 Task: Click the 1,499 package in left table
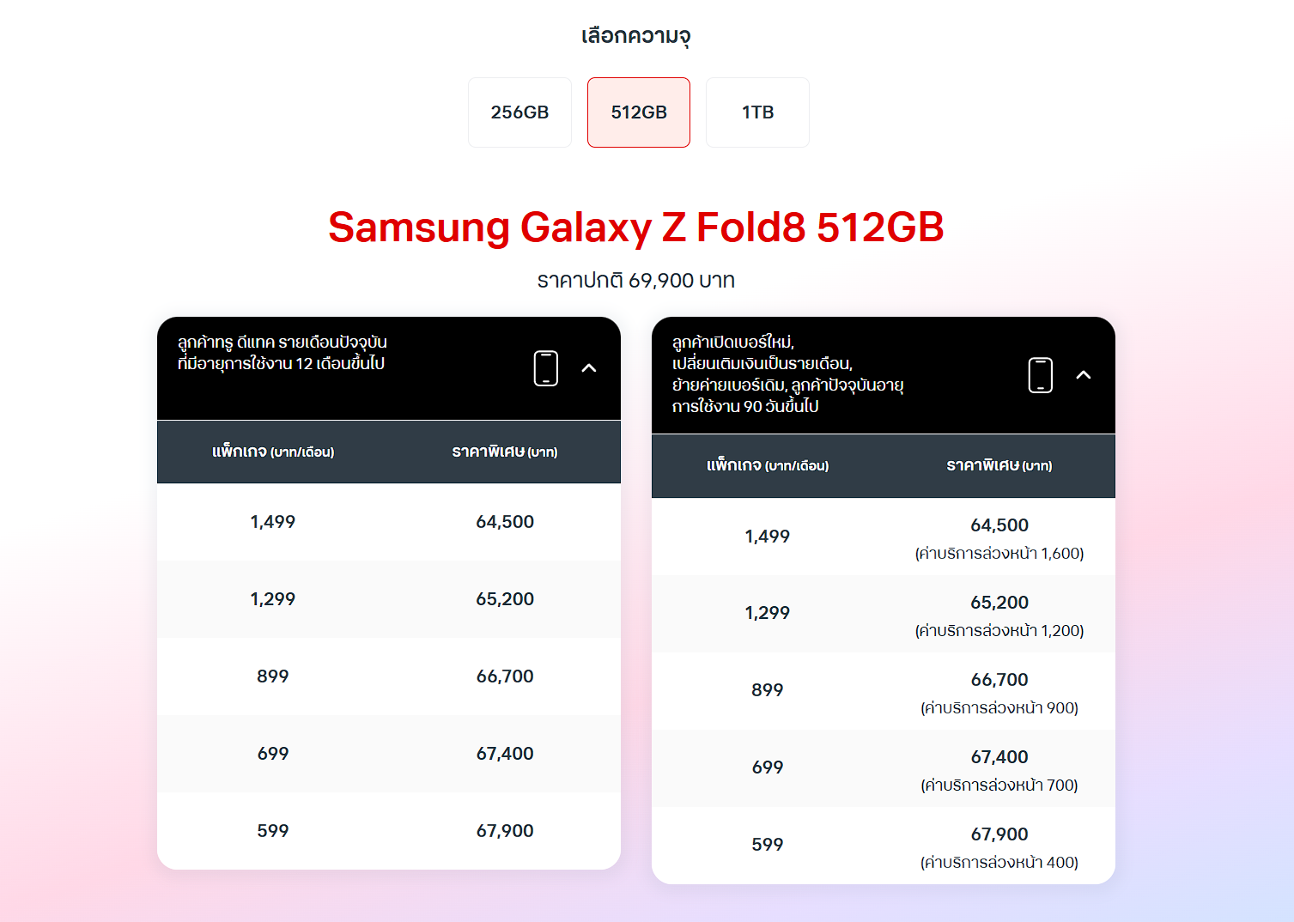click(273, 522)
